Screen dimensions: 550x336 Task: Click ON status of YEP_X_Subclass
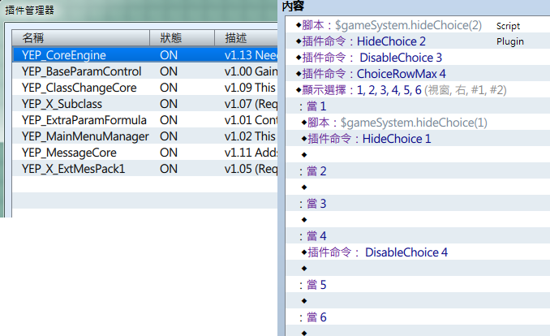169,104
